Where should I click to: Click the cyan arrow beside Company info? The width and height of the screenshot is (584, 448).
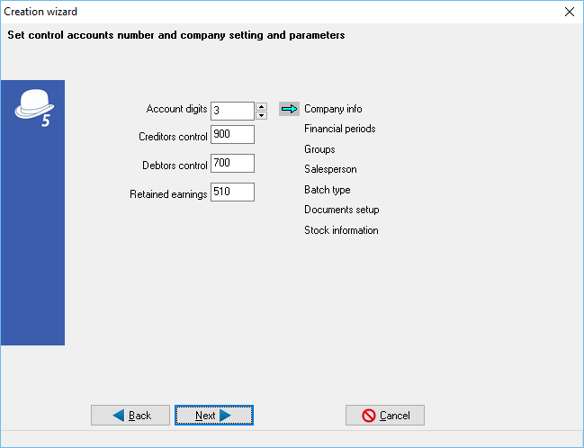(289, 109)
